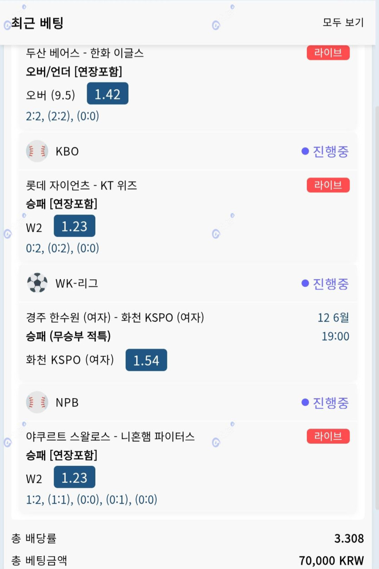The height and width of the screenshot is (569, 379).
Task: Click the KBO baseball icon
Action: click(x=37, y=151)
